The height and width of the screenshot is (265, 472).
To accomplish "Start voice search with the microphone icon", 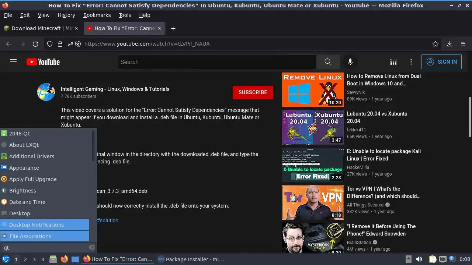I will pyautogui.click(x=350, y=62).
